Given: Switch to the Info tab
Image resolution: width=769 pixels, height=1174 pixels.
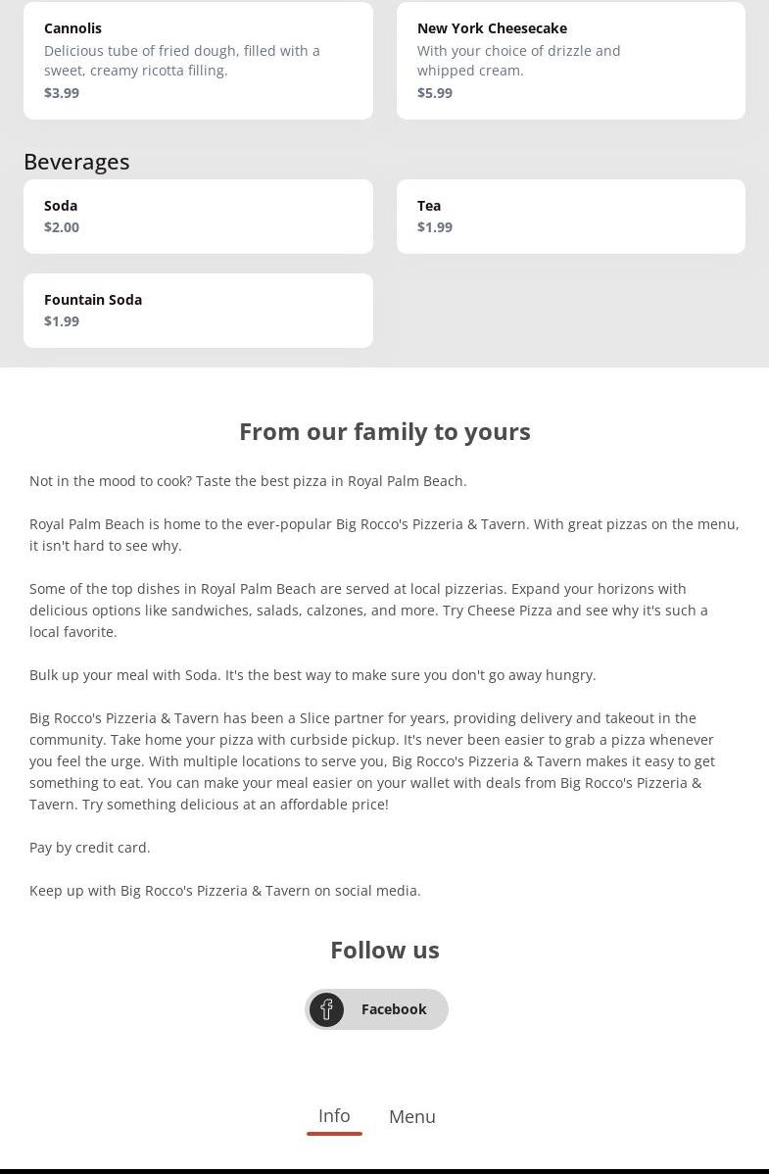Looking at the screenshot, I should pyautogui.click(x=334, y=1116).
